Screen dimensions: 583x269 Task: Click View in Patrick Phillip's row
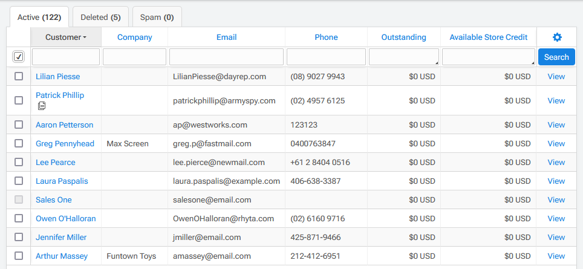(x=556, y=101)
